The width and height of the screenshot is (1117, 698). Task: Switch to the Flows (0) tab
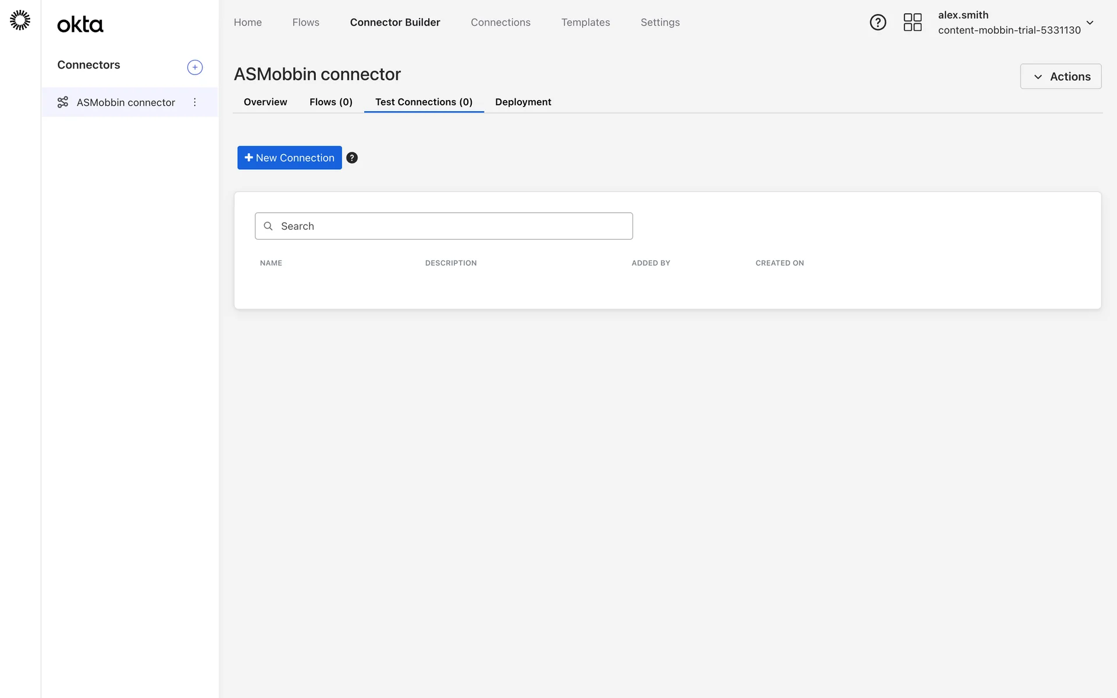click(x=330, y=102)
